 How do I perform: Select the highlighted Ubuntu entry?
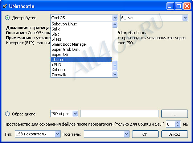[81, 60]
